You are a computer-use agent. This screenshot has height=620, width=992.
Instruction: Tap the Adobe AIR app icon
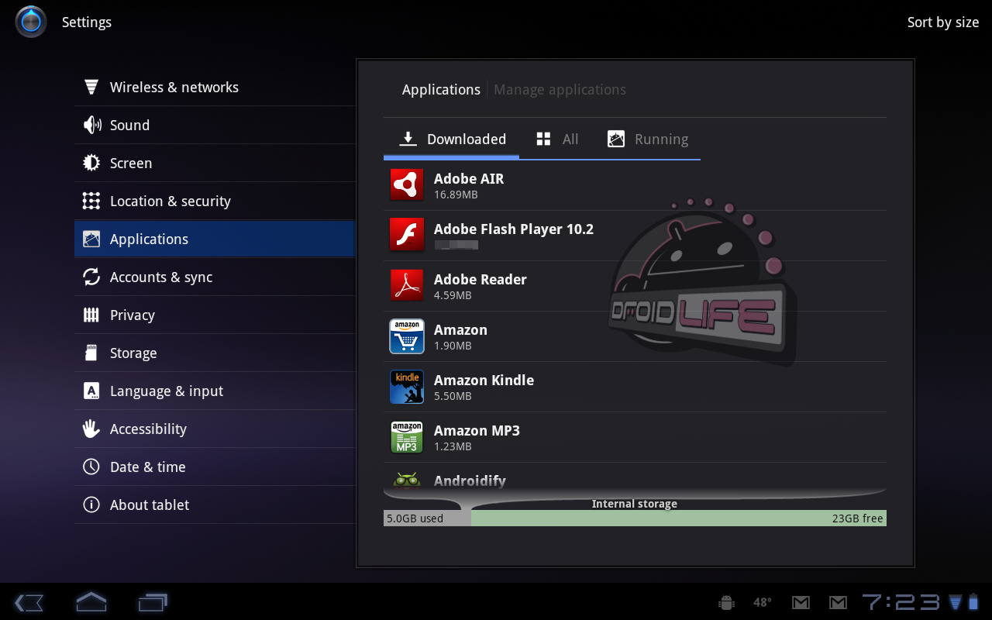coord(406,185)
